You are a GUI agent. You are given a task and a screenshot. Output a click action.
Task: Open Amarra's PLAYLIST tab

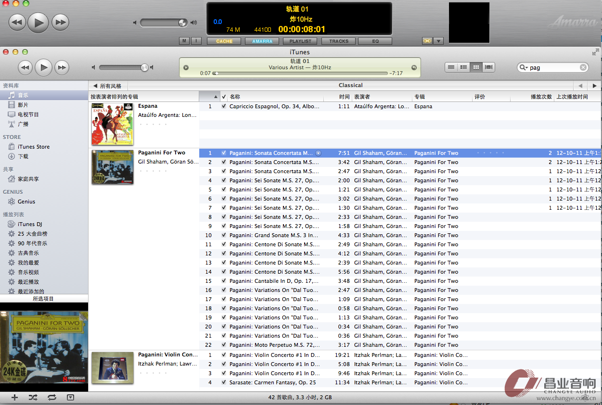[300, 41]
